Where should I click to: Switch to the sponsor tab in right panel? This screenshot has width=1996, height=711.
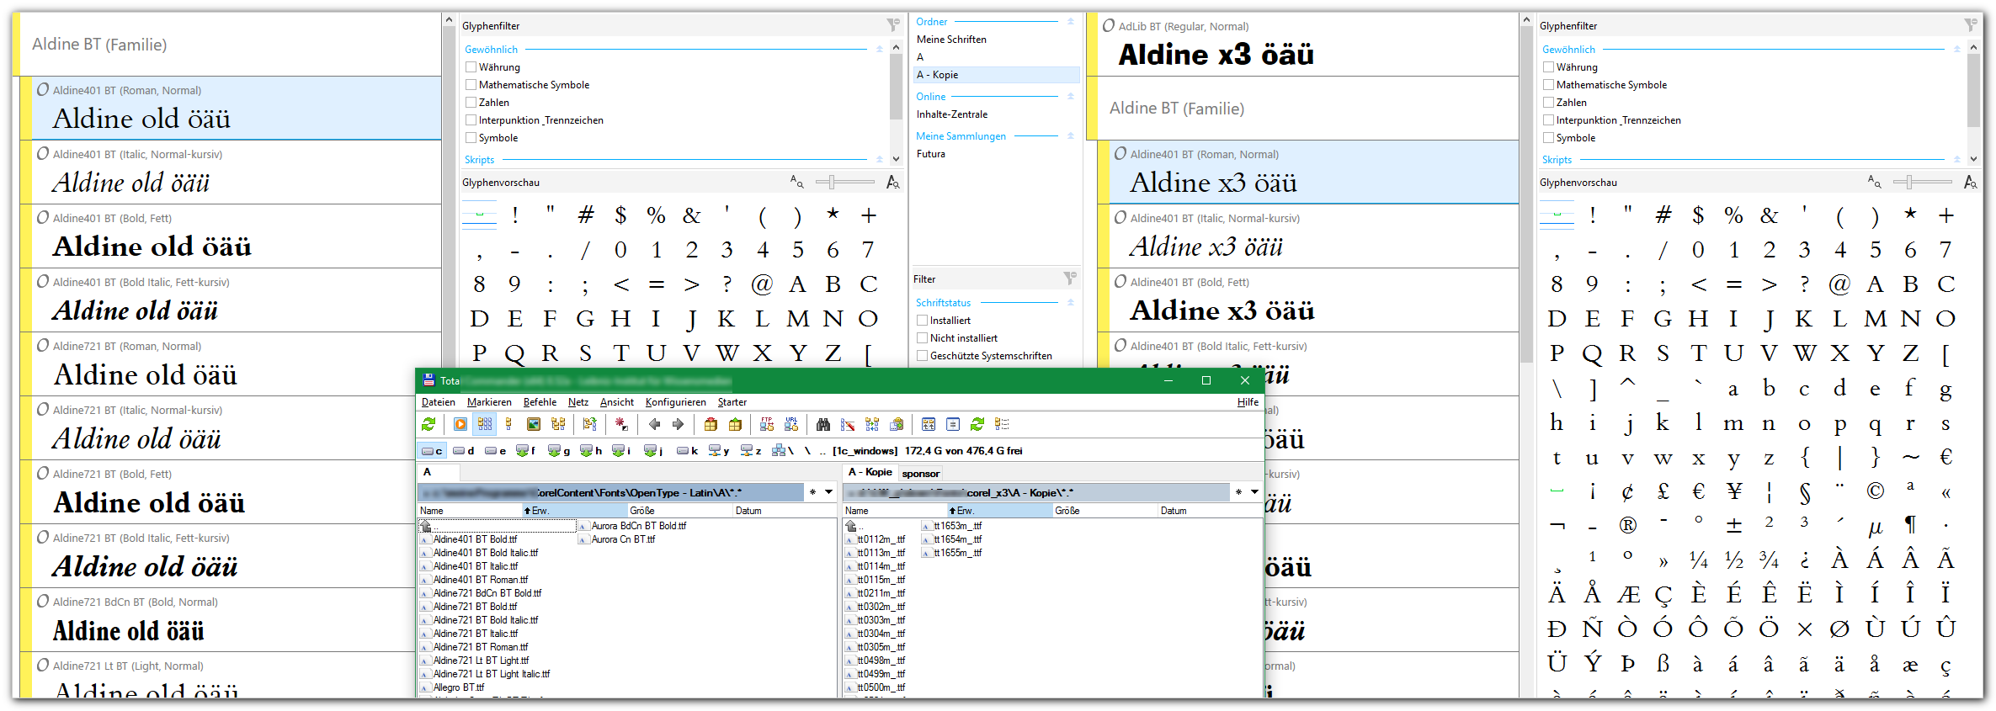(x=921, y=474)
